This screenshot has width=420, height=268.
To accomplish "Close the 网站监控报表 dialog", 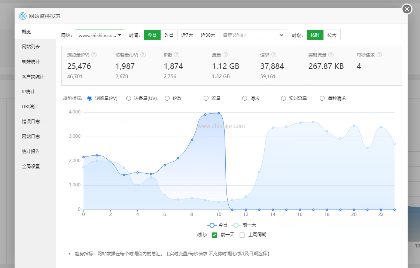I will coord(407,9).
